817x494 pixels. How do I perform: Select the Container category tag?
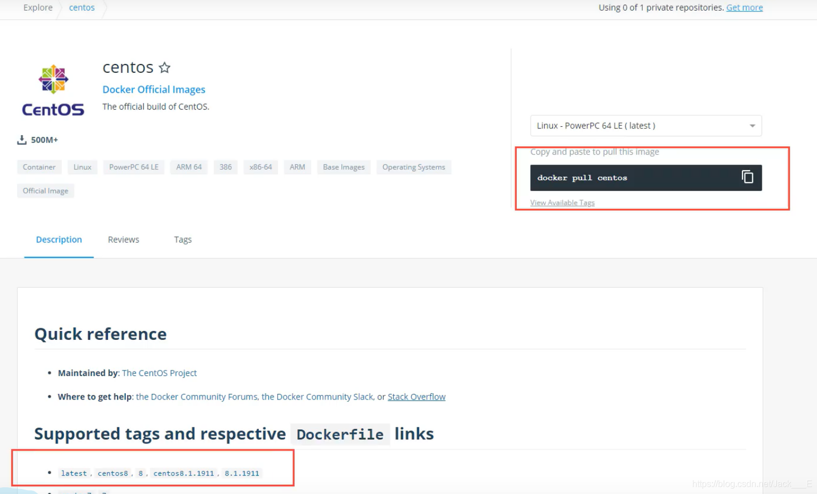click(39, 167)
